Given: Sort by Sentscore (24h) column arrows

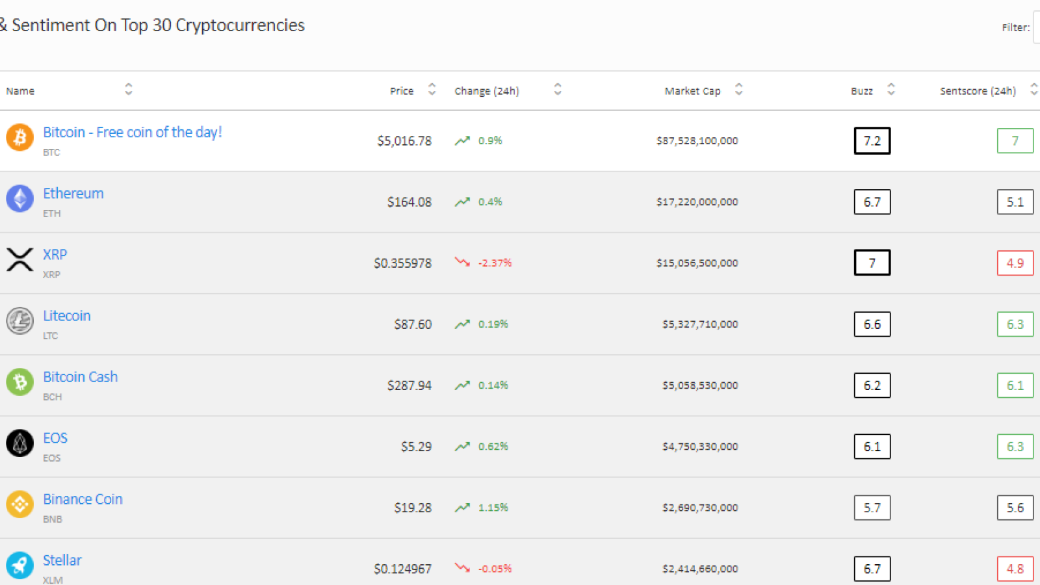Looking at the screenshot, I should point(1033,90).
